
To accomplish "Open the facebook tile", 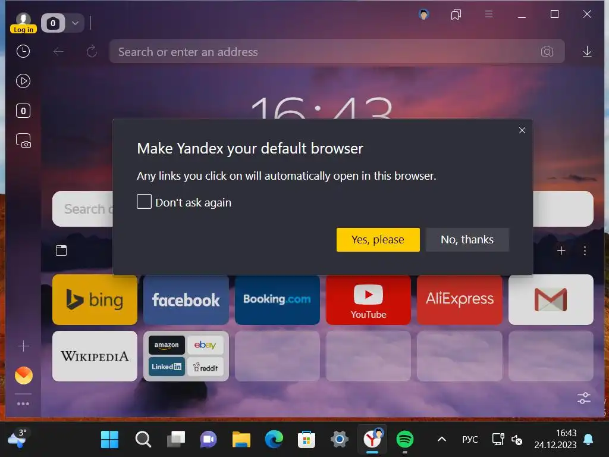I will [186, 300].
